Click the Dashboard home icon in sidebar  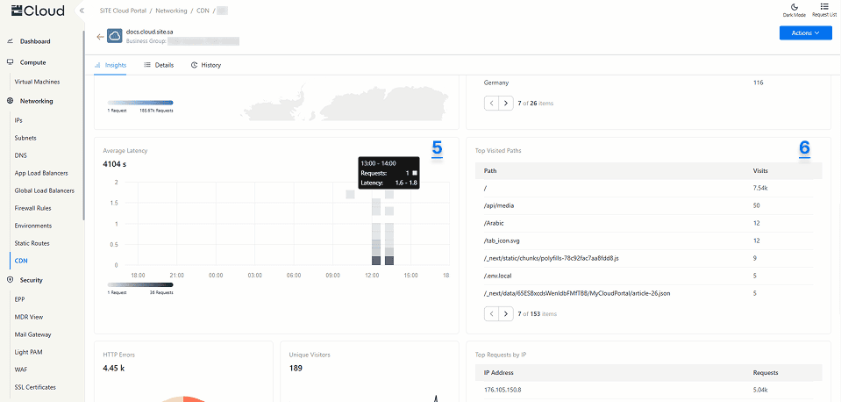(10, 41)
